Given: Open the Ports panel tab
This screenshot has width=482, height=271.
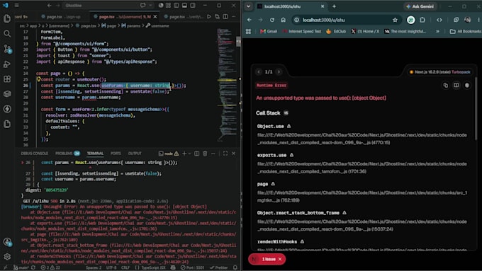Looking at the screenshot, I should (116, 153).
